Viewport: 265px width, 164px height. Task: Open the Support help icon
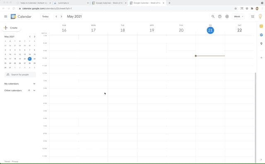tap(220, 17)
